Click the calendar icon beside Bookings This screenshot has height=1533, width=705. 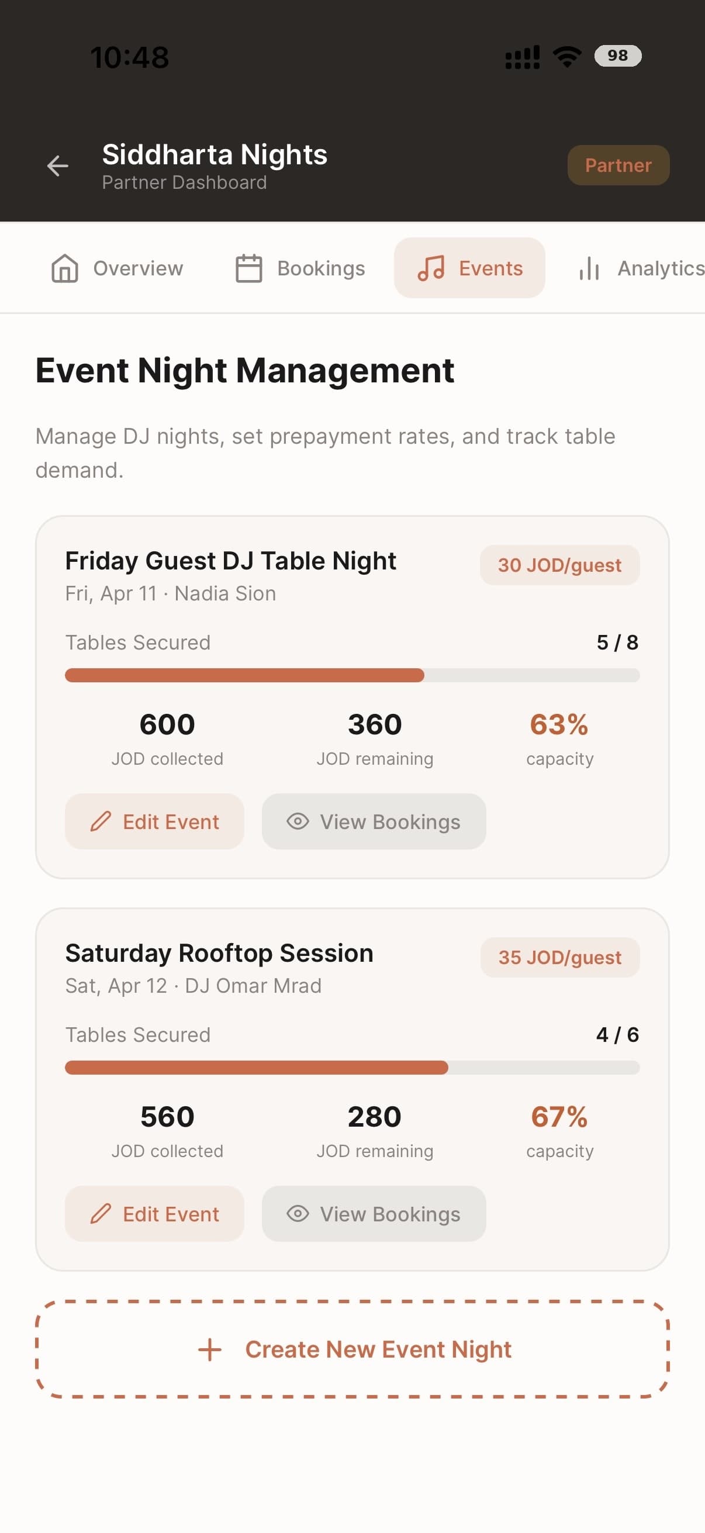click(248, 268)
